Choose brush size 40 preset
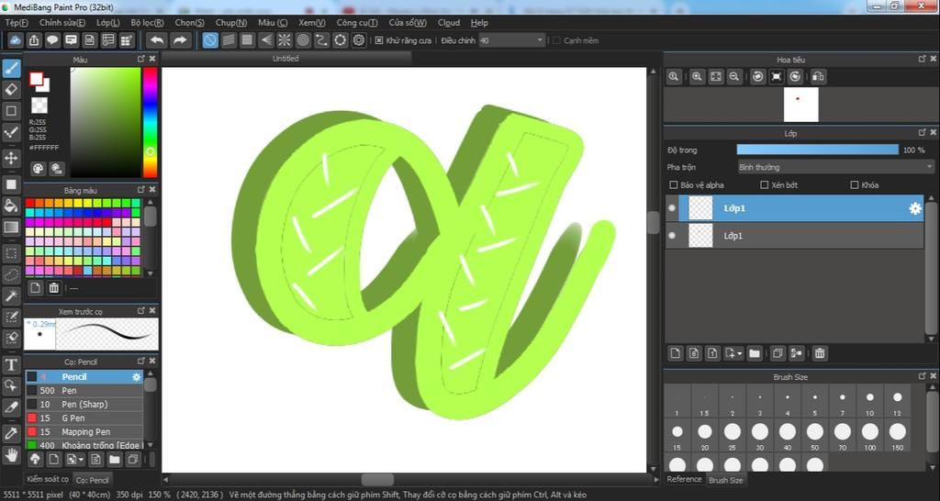 pyautogui.click(x=787, y=435)
